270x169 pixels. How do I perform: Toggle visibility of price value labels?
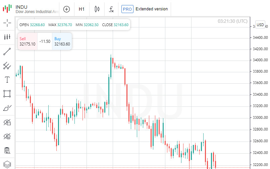(7, 136)
